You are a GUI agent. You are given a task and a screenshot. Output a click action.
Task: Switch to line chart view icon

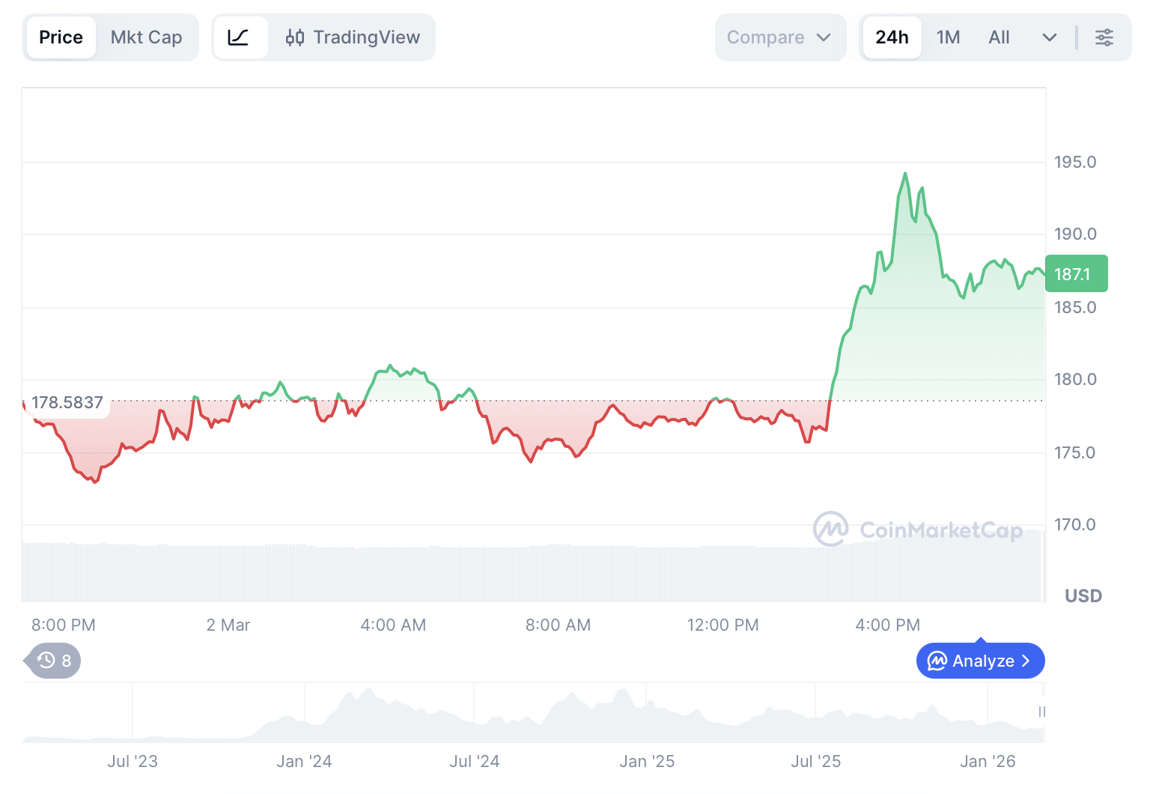[239, 37]
